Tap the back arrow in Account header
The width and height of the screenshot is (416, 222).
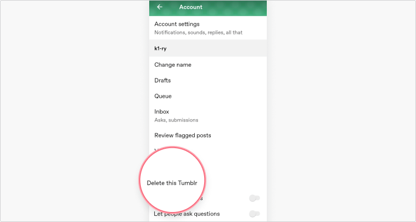159,7
